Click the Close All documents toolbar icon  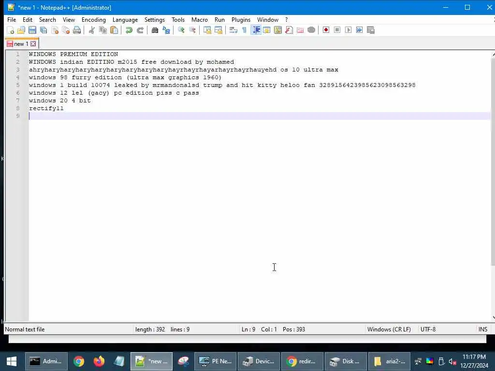click(x=66, y=30)
